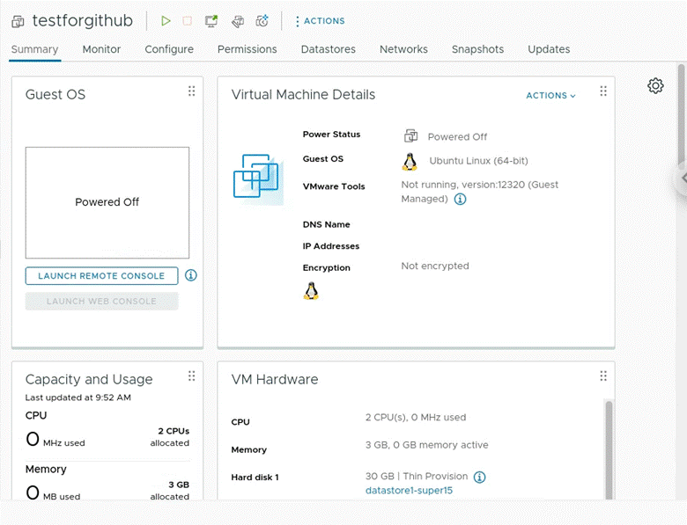This screenshot has width=687, height=525.
Task: Click the Ubuntu Linux (64-bit) value
Action: pyautogui.click(x=478, y=161)
